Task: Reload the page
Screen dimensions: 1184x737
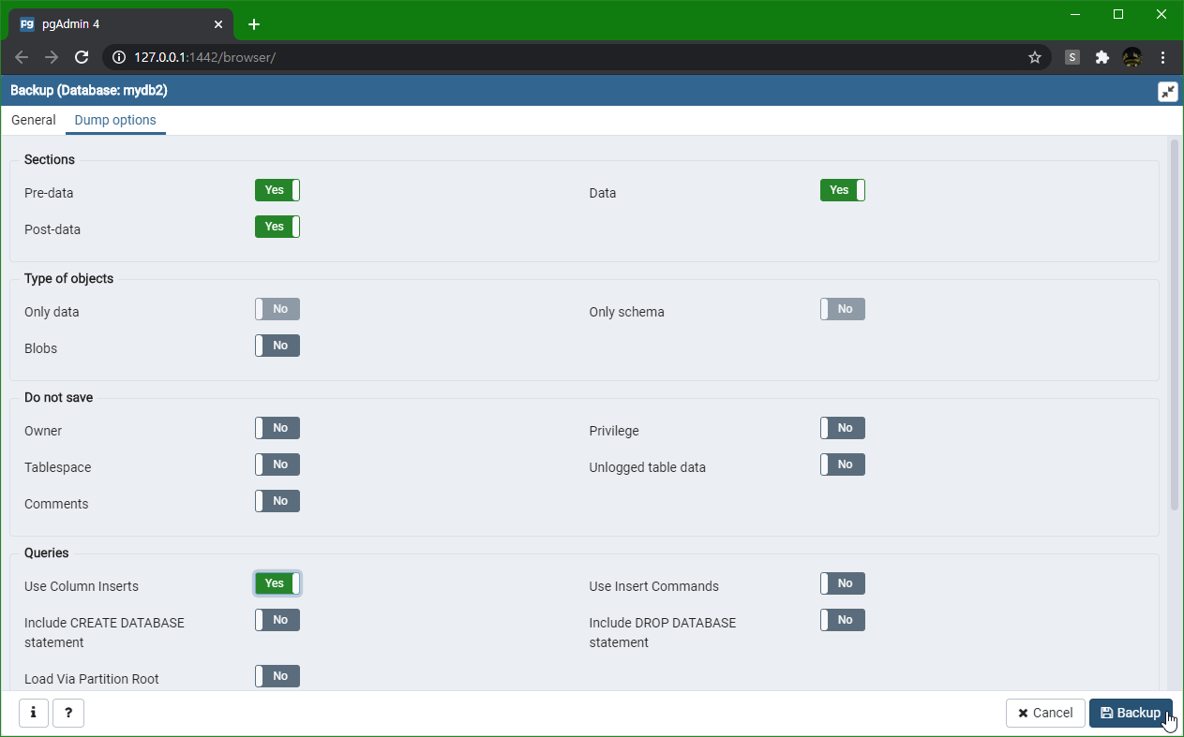Action: (x=82, y=57)
